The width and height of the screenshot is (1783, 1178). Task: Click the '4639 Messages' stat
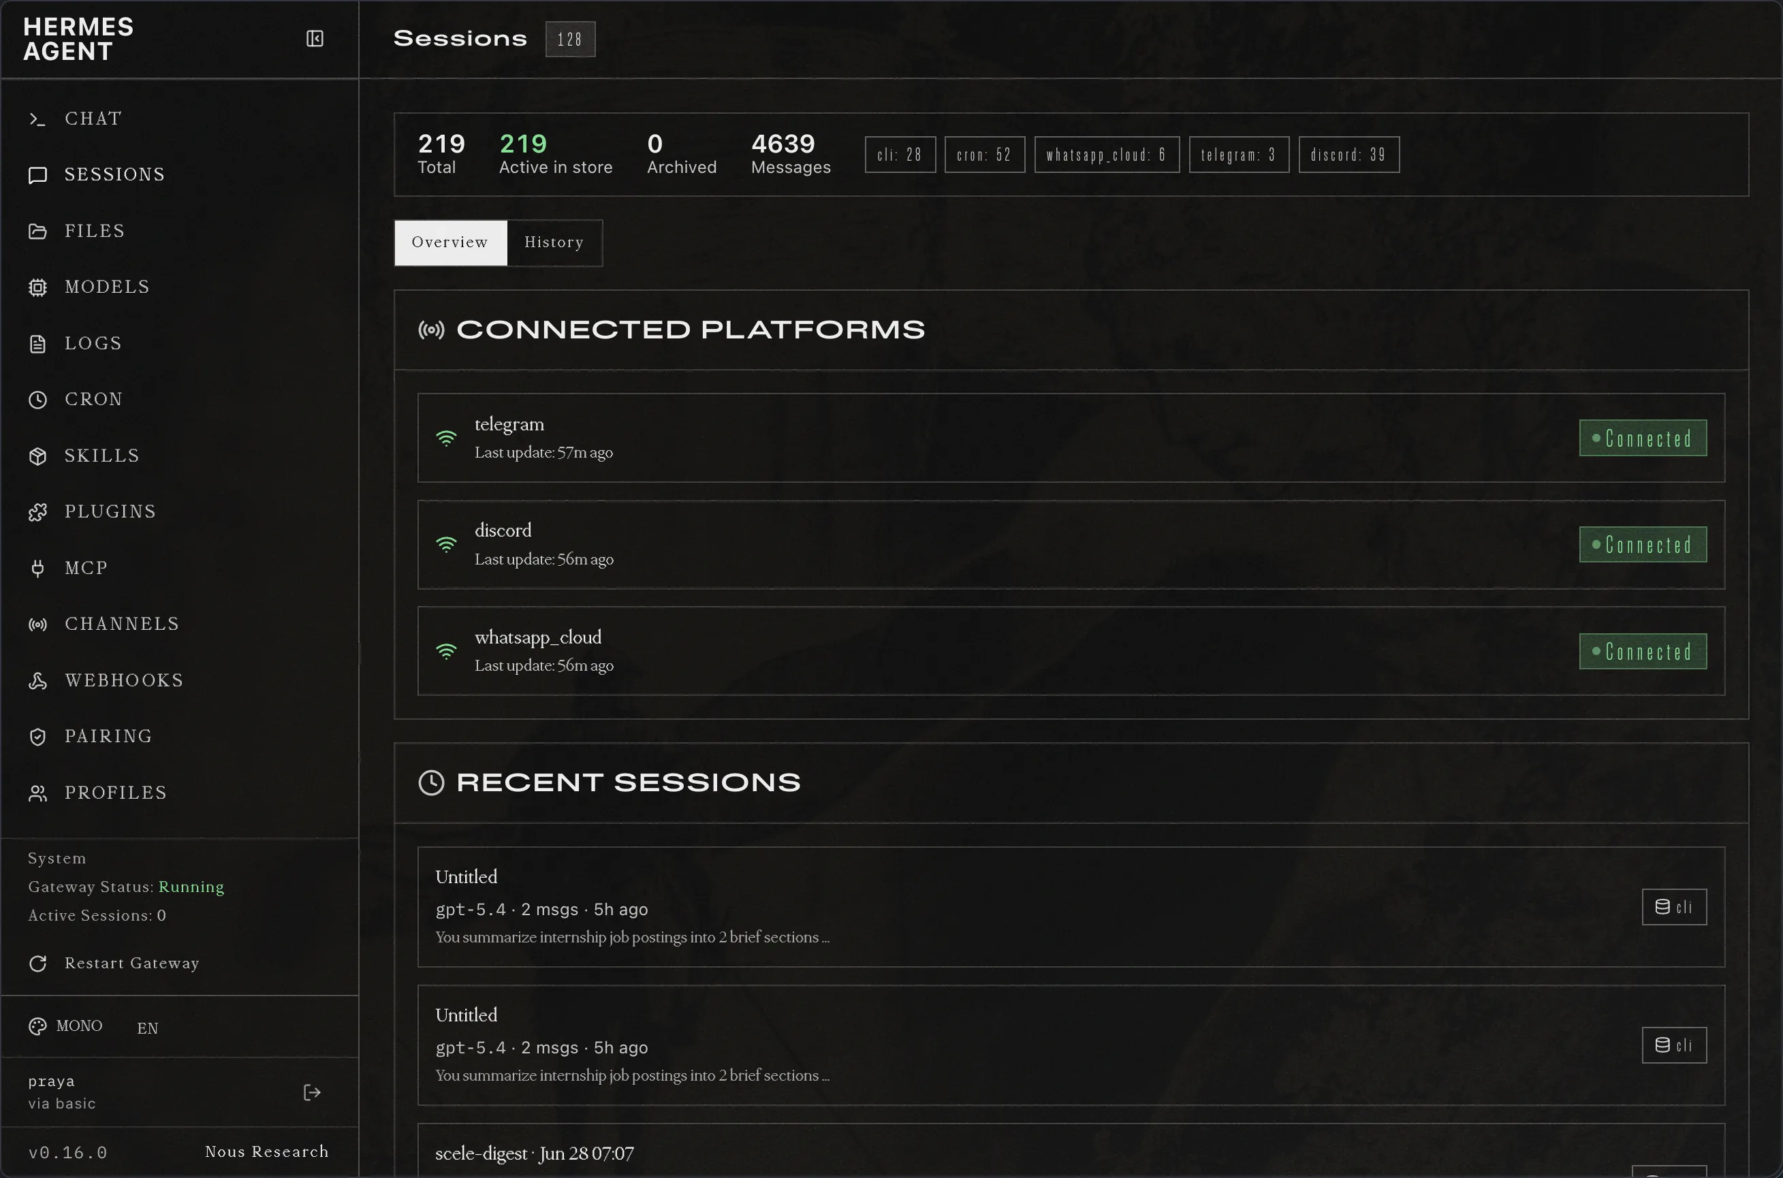(791, 154)
